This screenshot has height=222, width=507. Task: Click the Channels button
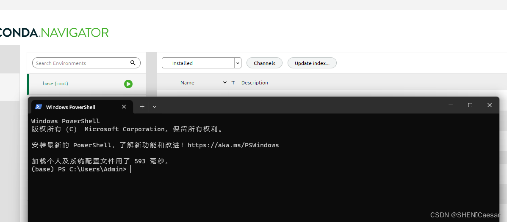pyautogui.click(x=264, y=63)
